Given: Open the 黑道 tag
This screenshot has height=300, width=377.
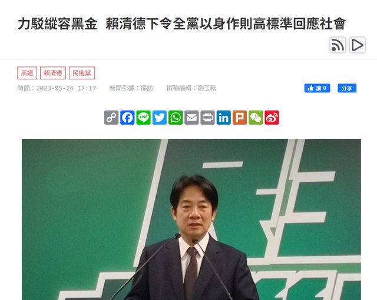Looking at the screenshot, I should 27,73.
